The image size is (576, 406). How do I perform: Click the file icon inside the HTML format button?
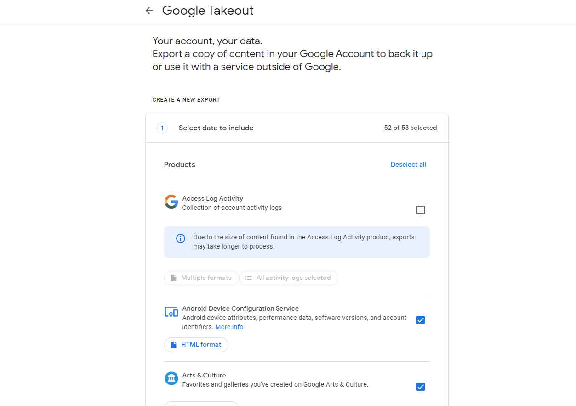(173, 344)
